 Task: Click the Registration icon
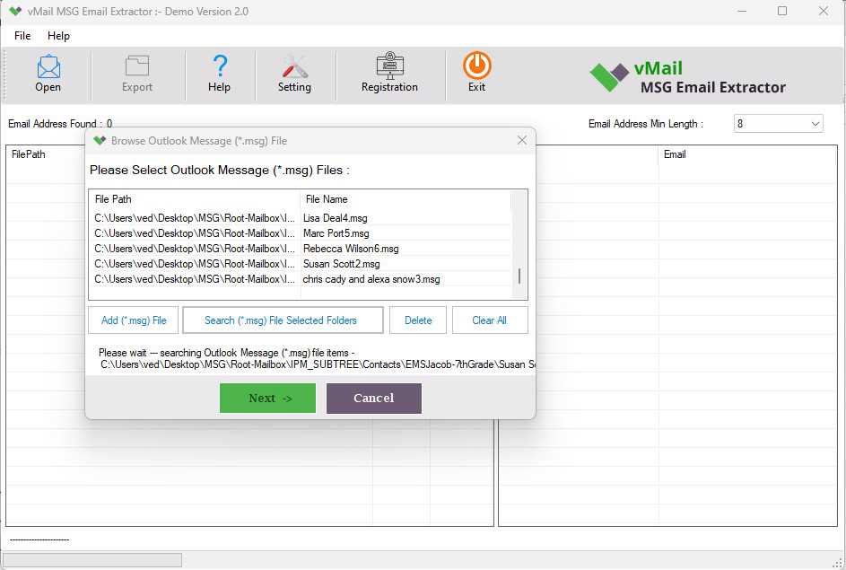point(389,66)
